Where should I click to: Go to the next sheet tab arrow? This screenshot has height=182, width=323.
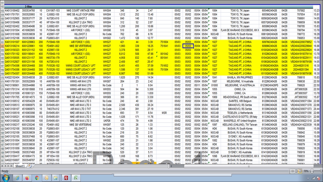8,166
